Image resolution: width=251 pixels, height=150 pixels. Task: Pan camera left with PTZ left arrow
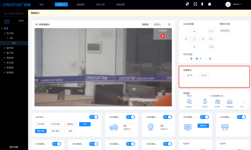click(186, 39)
